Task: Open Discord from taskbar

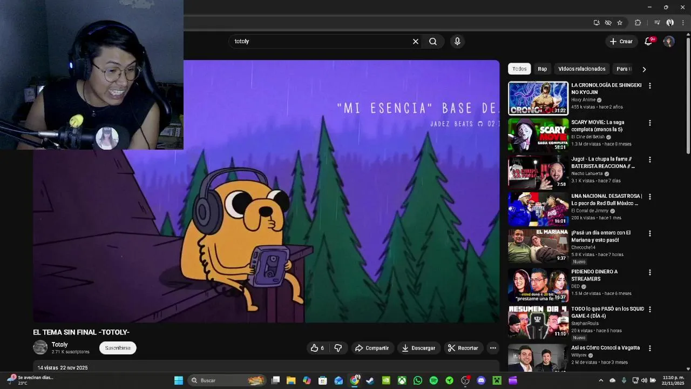Action: (481, 380)
